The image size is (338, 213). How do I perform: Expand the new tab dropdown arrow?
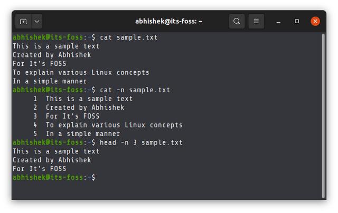(37, 21)
